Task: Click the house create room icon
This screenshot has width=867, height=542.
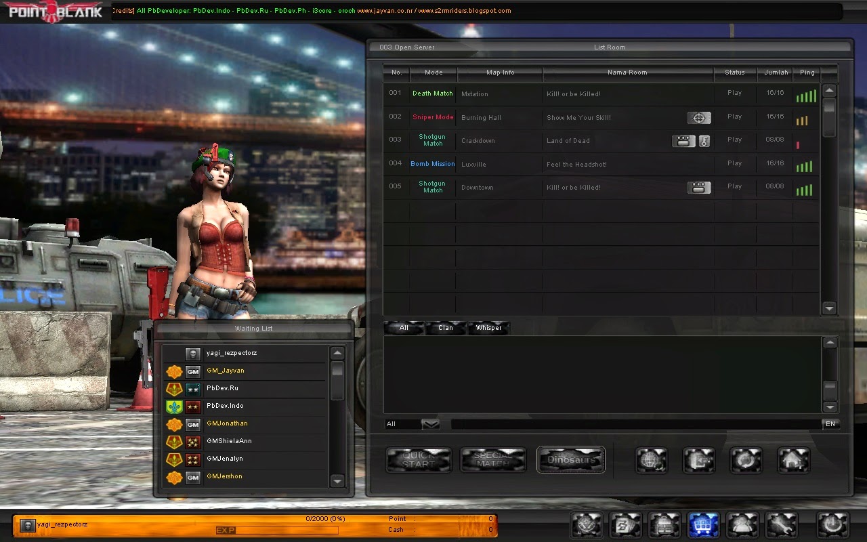Action: [x=794, y=460]
